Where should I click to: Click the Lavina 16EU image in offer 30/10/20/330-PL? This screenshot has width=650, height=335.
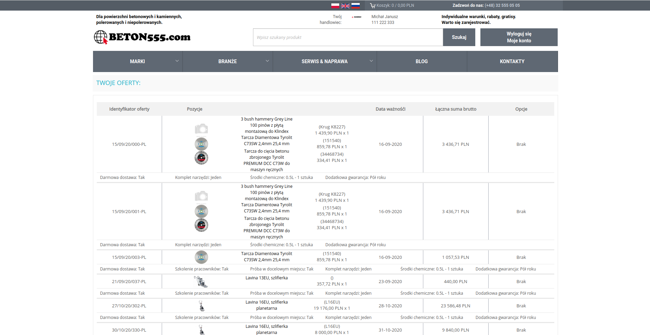tap(201, 330)
